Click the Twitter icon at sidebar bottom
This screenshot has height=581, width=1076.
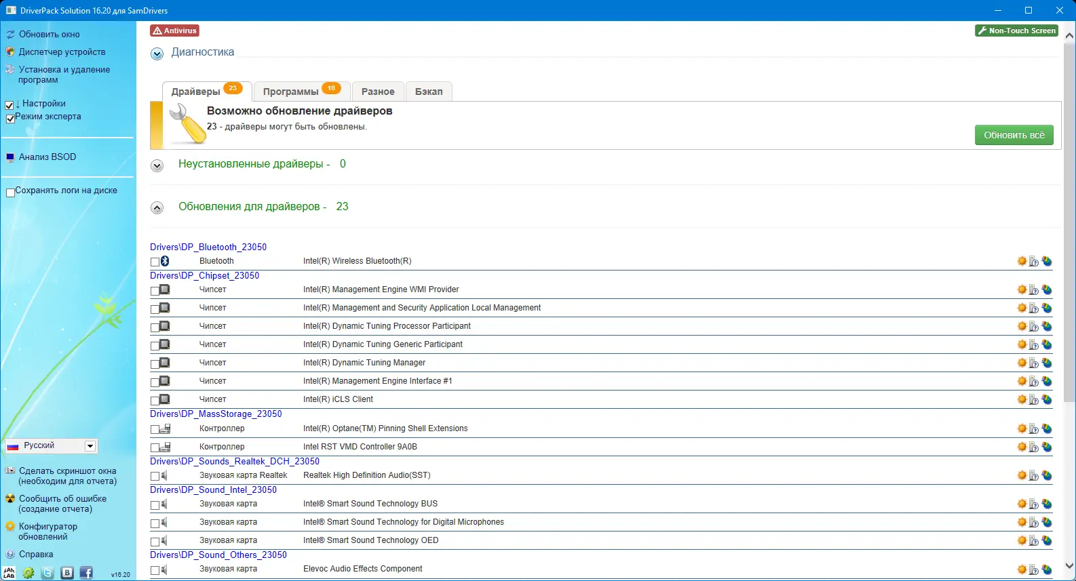pyautogui.click(x=47, y=573)
